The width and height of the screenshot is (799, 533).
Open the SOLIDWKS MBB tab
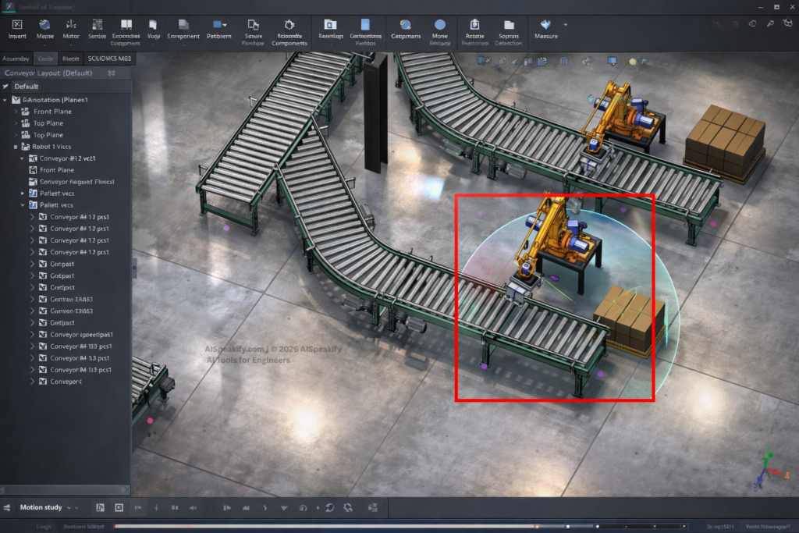(109, 59)
